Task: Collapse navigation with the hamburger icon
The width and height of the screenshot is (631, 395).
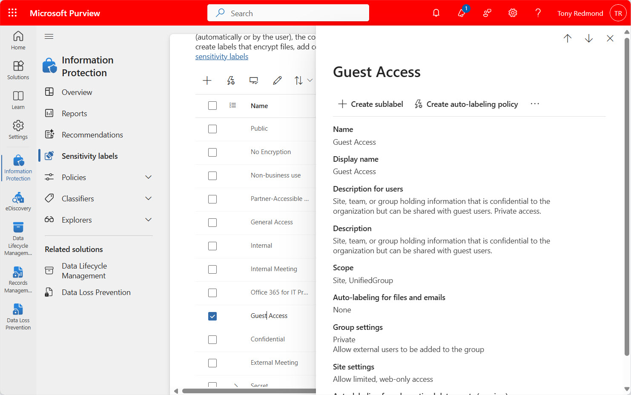Action: (x=49, y=36)
